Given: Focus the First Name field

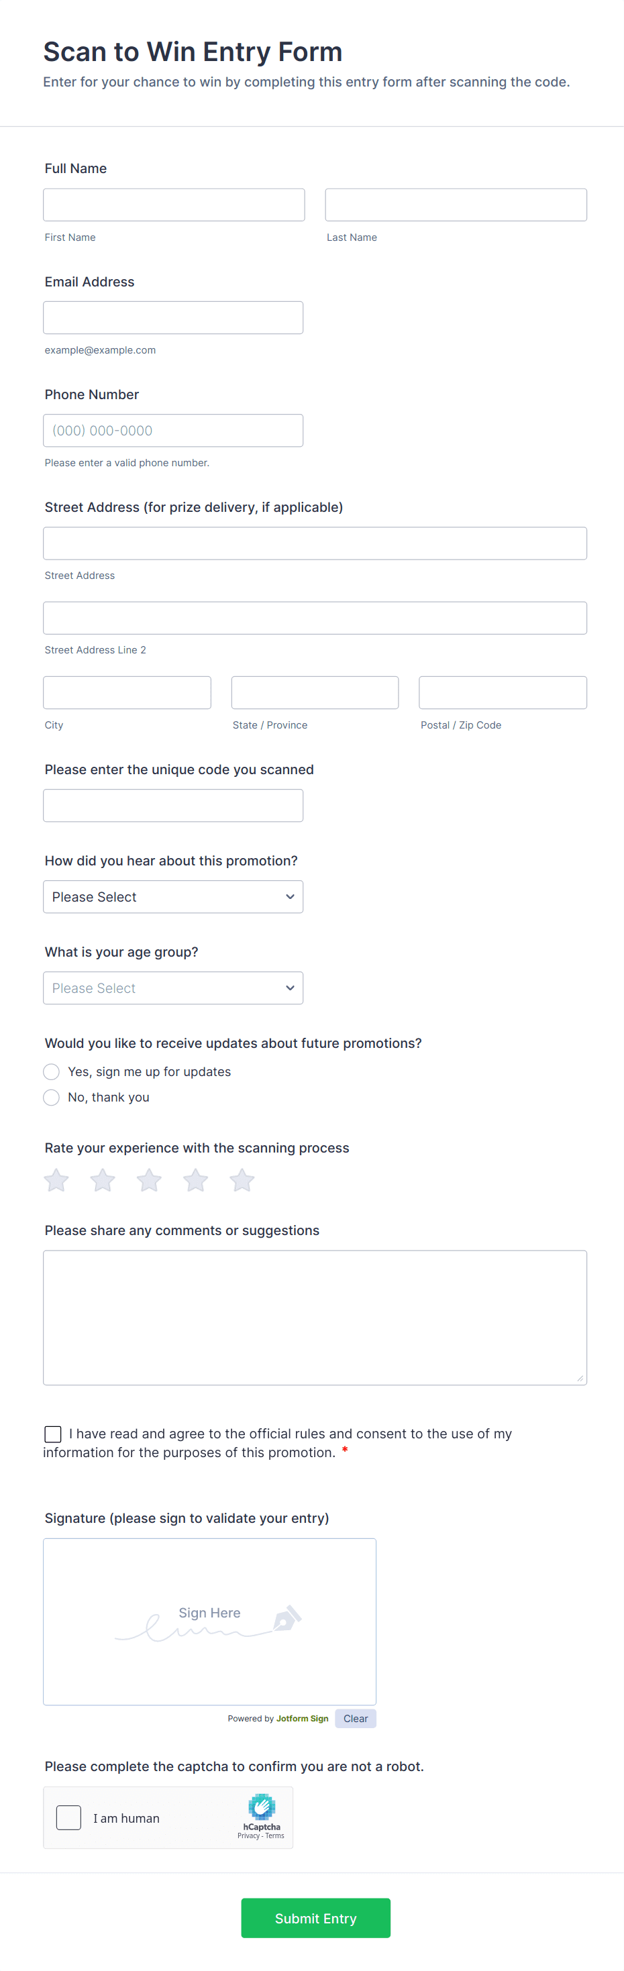Looking at the screenshot, I should coord(174,205).
